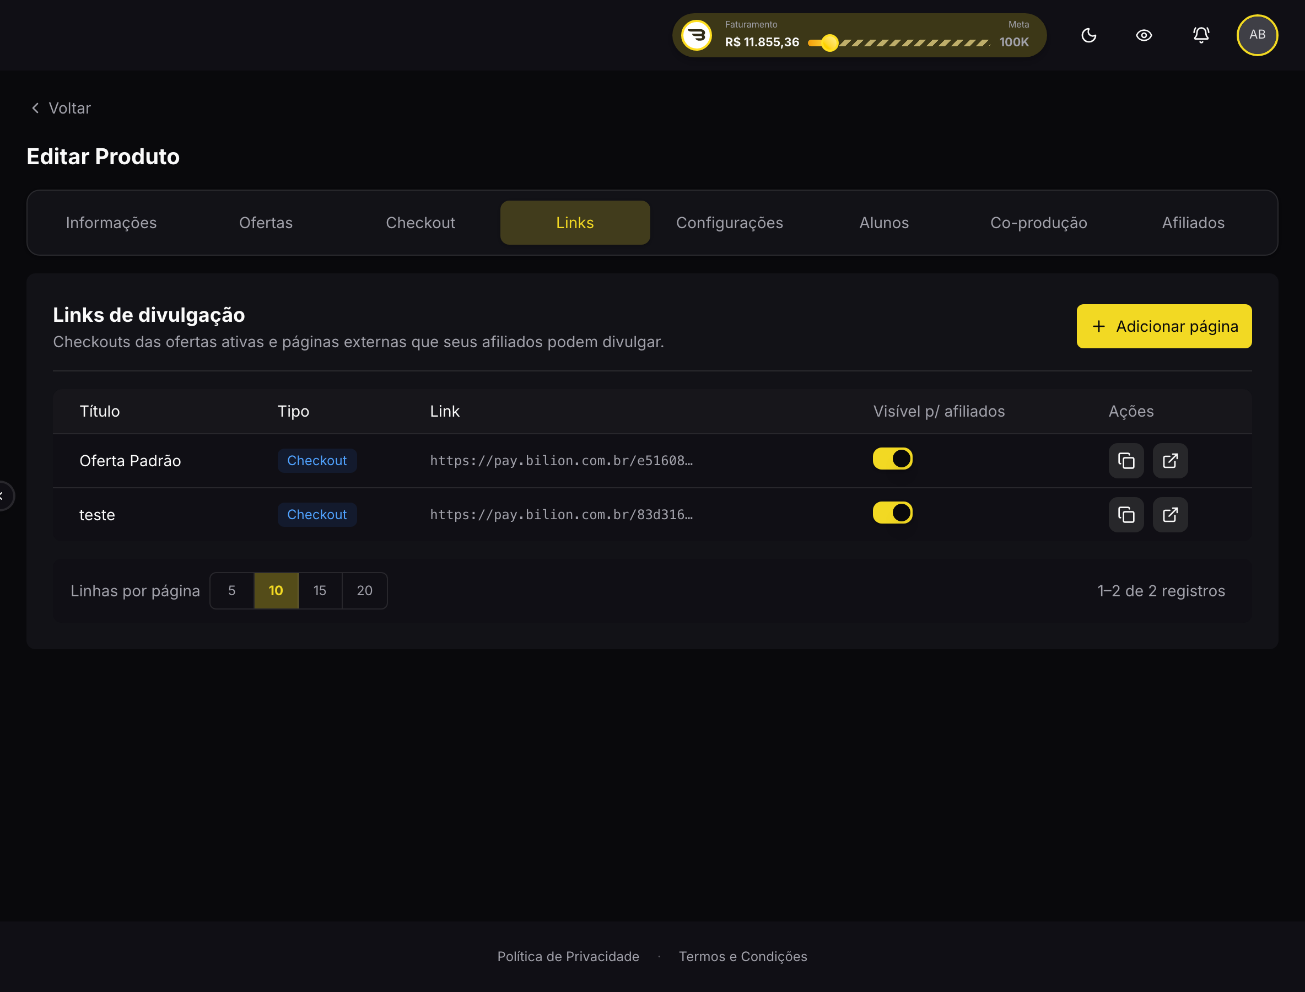Click the 1–2 de 2 registros text
The image size is (1305, 992).
1161,590
